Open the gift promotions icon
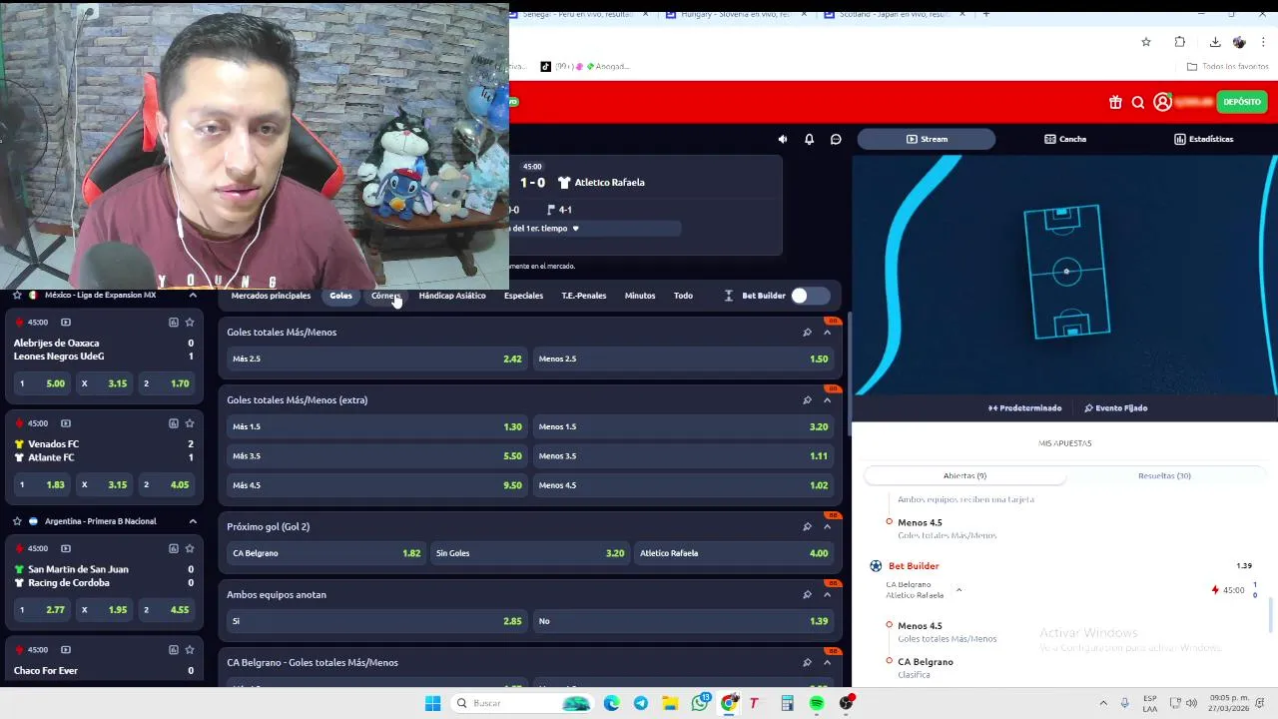This screenshot has width=1278, height=719. (x=1115, y=102)
